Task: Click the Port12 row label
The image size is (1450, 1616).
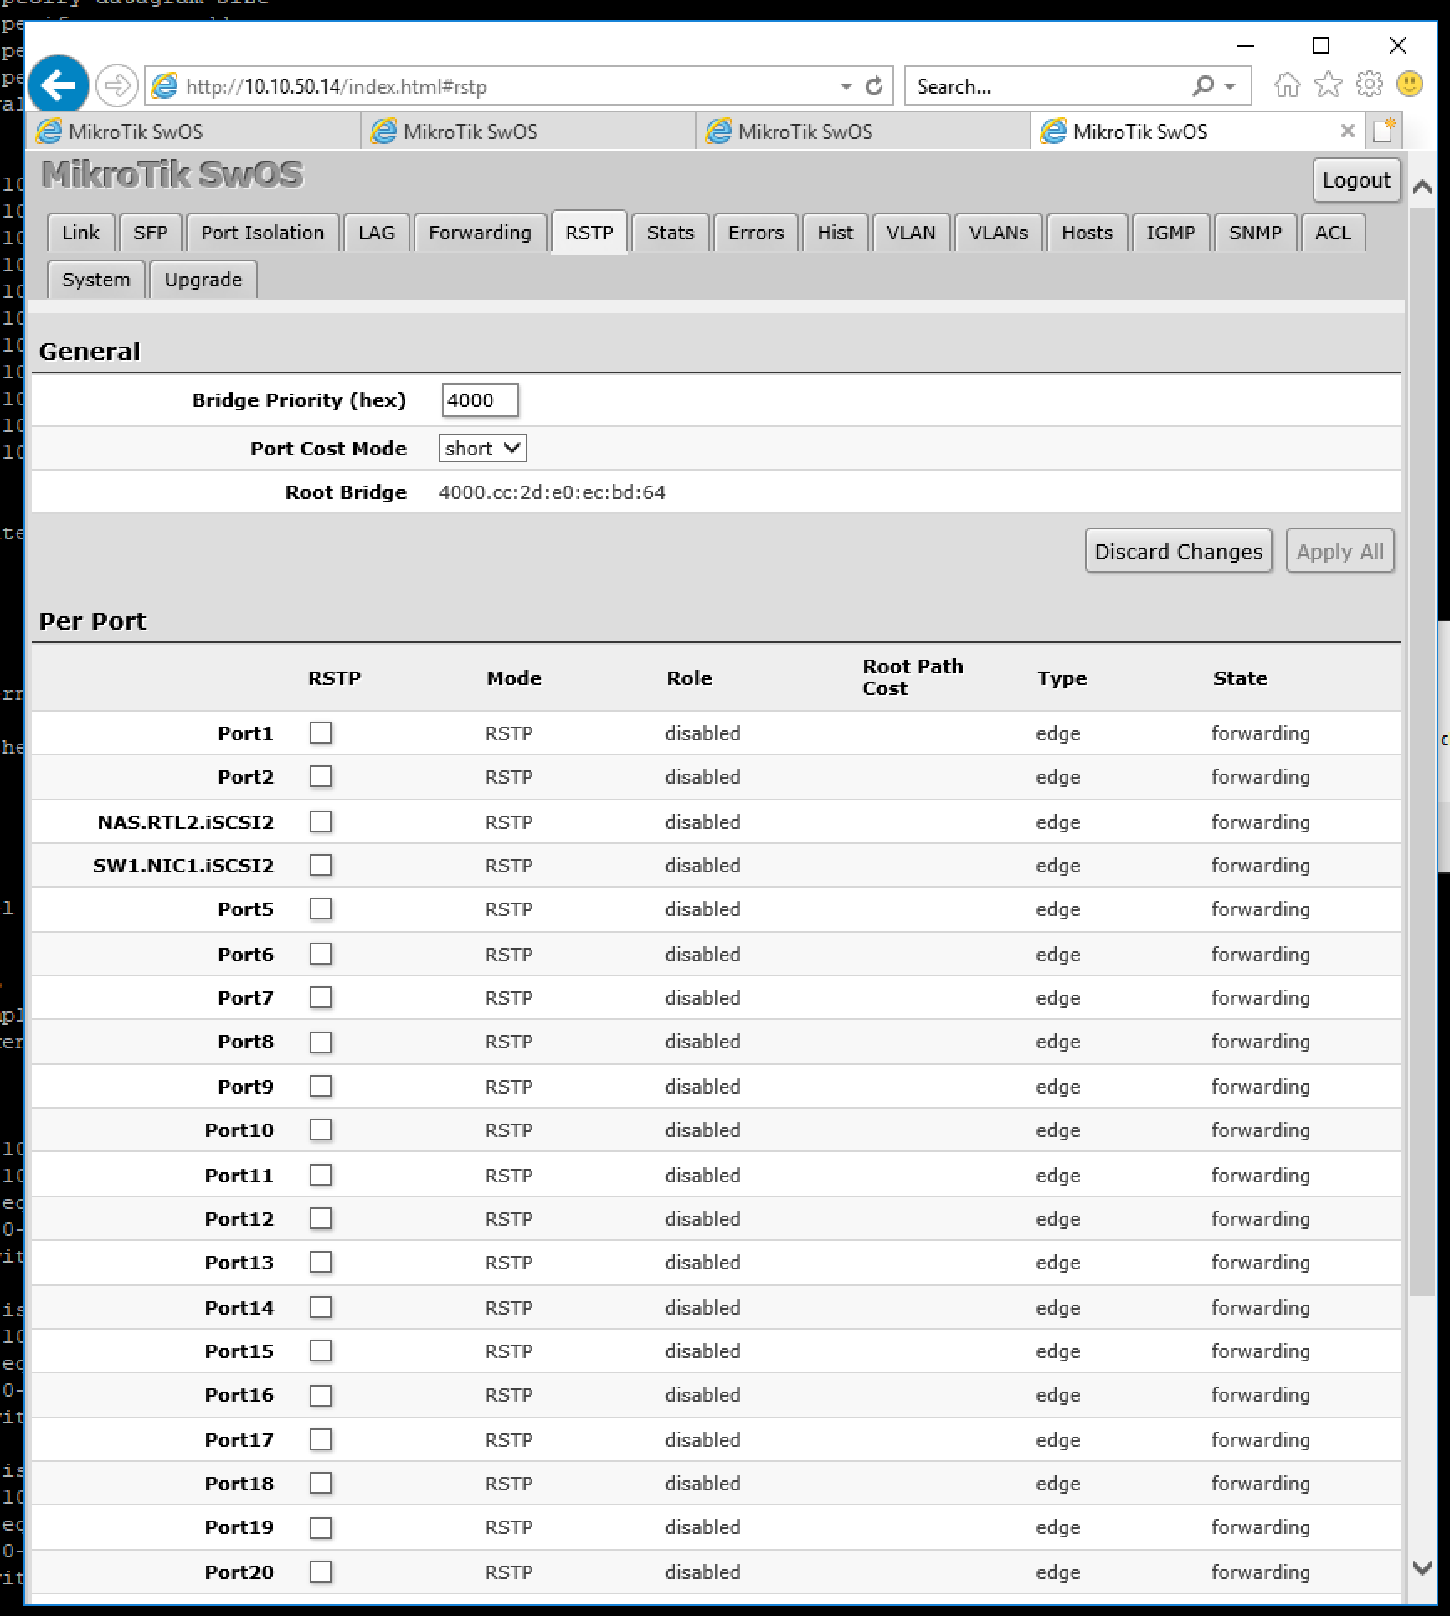Action: pyautogui.click(x=239, y=1219)
